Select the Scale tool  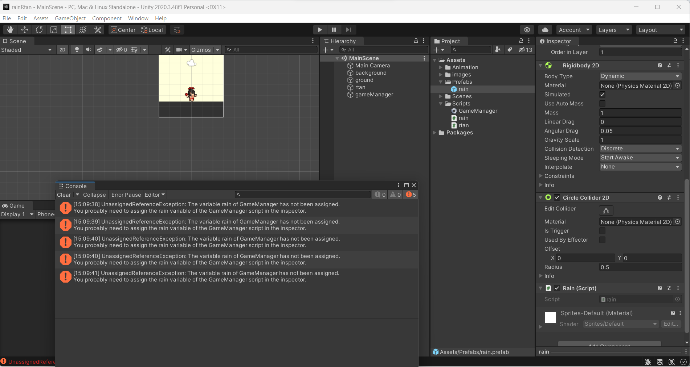pyautogui.click(x=54, y=30)
